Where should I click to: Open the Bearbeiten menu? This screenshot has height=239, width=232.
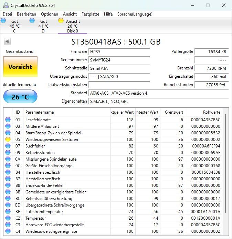coord(27,14)
